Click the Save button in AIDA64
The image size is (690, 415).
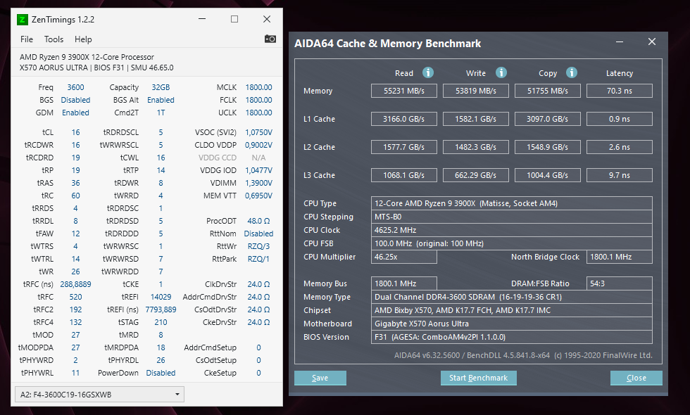(320, 378)
